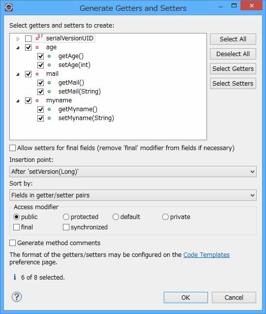This screenshot has width=266, height=314.
Task: Open the Code Templates link
Action: click(207, 255)
